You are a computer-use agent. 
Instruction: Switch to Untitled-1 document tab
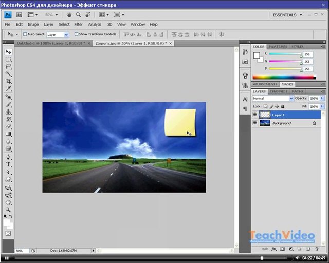tap(51, 43)
